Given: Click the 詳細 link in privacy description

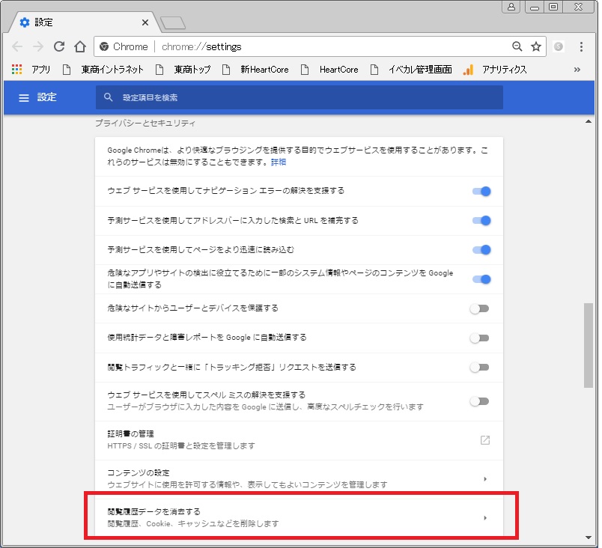Looking at the screenshot, I should [x=279, y=162].
